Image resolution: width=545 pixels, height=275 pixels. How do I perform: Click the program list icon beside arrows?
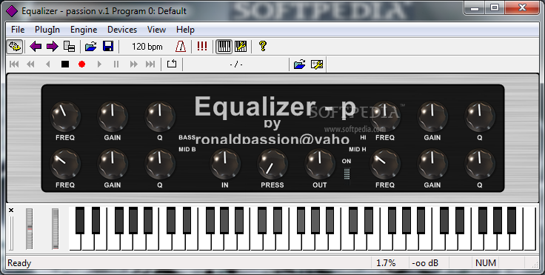pos(69,46)
